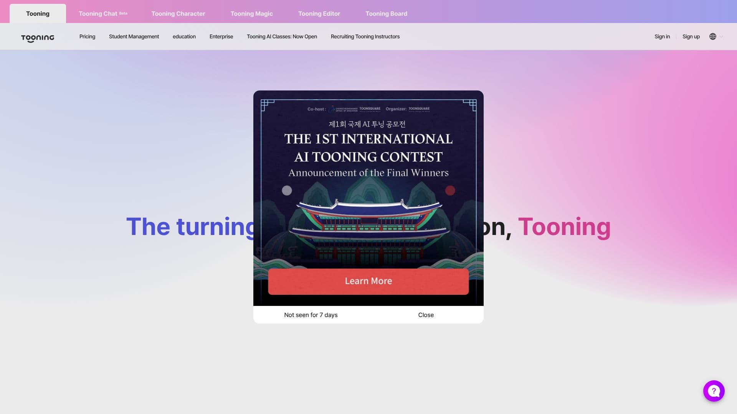This screenshot has height=414, width=737.
Task: Open the purple help chat bubble
Action: click(714, 391)
